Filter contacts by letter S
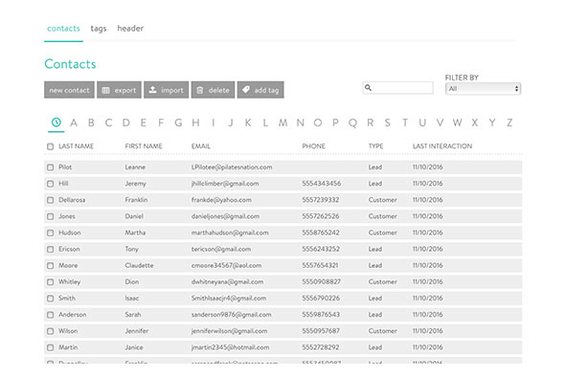The height and width of the screenshot is (378, 565). point(387,122)
